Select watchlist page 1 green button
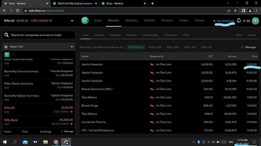The width and height of the screenshot is (261, 146). click(x=7, y=55)
